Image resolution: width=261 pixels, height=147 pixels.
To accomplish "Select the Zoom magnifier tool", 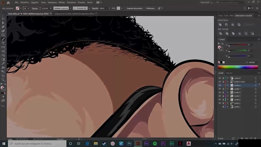I will pyautogui.click(x=3, y=80).
